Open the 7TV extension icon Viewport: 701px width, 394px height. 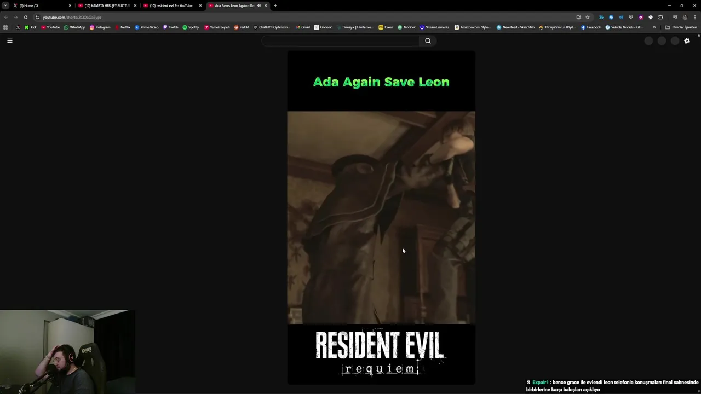[601, 17]
